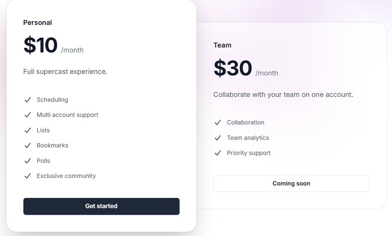Click the Collaborate with your team description

(283, 95)
